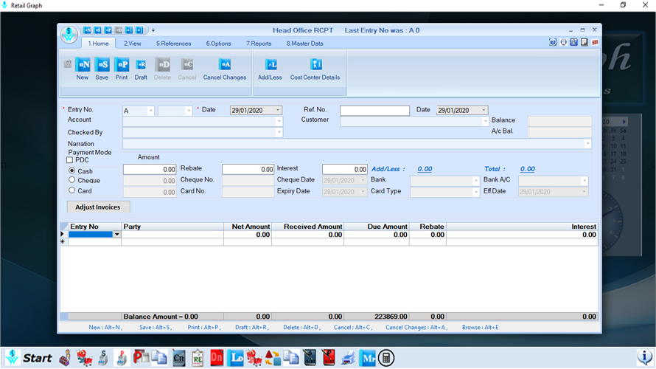This screenshot has height=369, width=656.
Task: Open the grid's Entry No cell dropdown
Action: tap(117, 235)
